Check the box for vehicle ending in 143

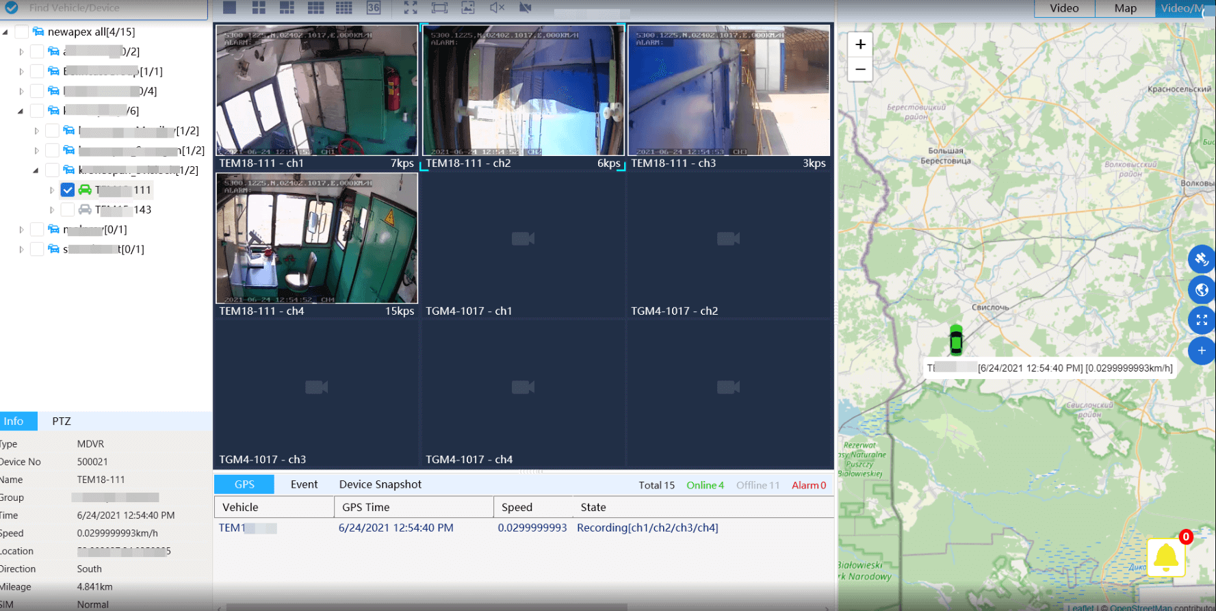pyautogui.click(x=68, y=210)
